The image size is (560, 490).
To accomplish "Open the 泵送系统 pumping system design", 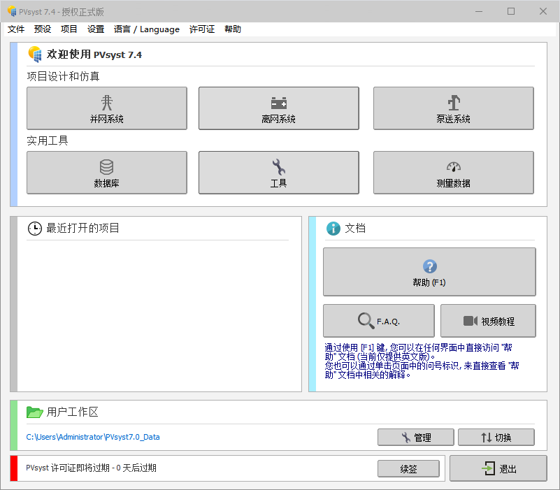I will [454, 108].
